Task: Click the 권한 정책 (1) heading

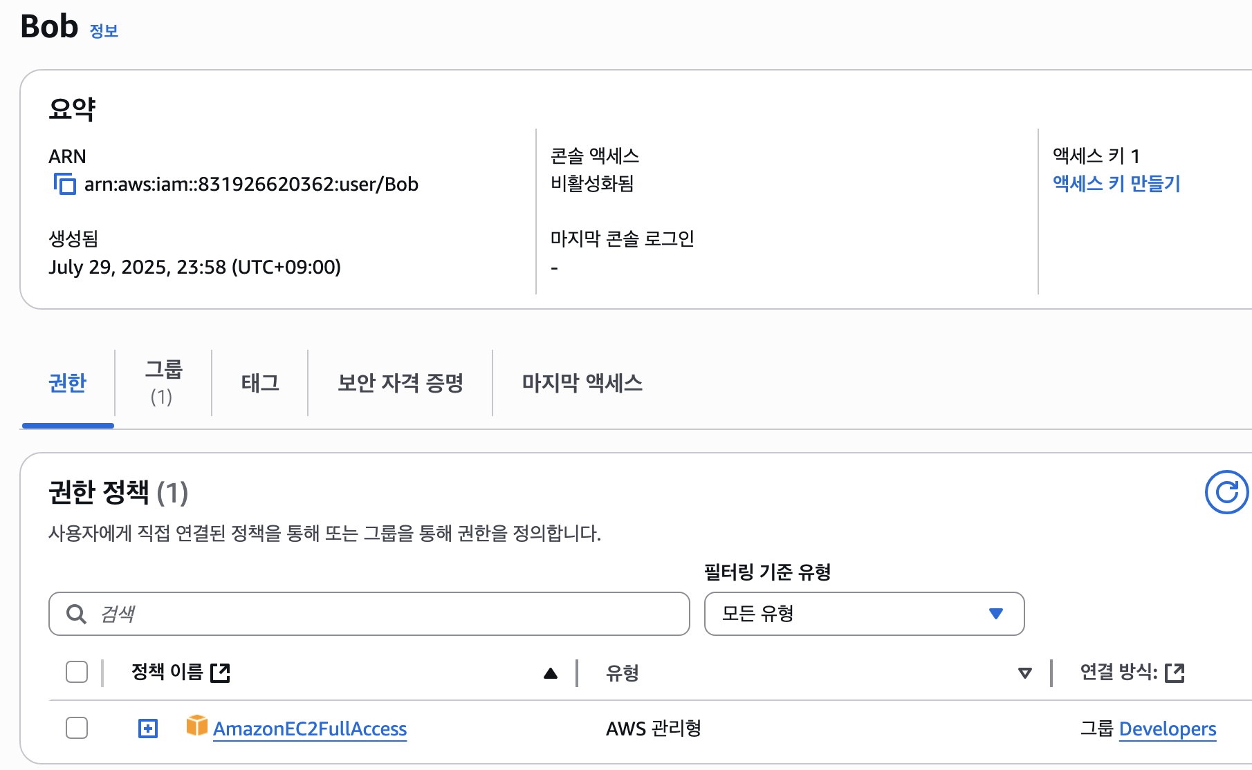Action: (118, 493)
